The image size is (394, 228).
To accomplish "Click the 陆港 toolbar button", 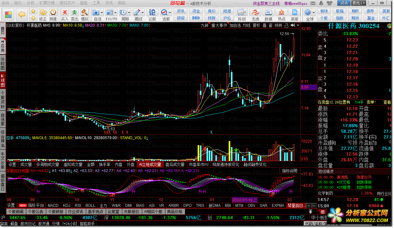I will 227,11.
